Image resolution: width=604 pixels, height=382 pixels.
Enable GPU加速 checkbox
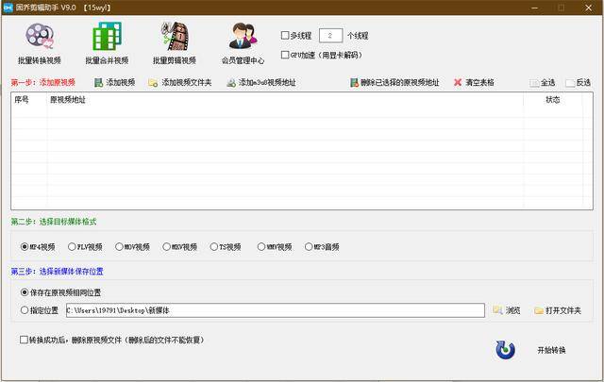286,55
